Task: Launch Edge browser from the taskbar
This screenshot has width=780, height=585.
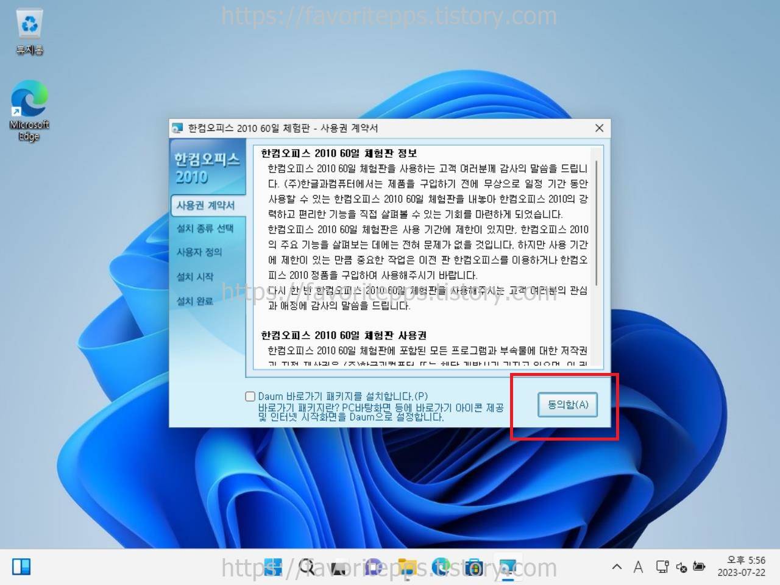Action: (440, 567)
